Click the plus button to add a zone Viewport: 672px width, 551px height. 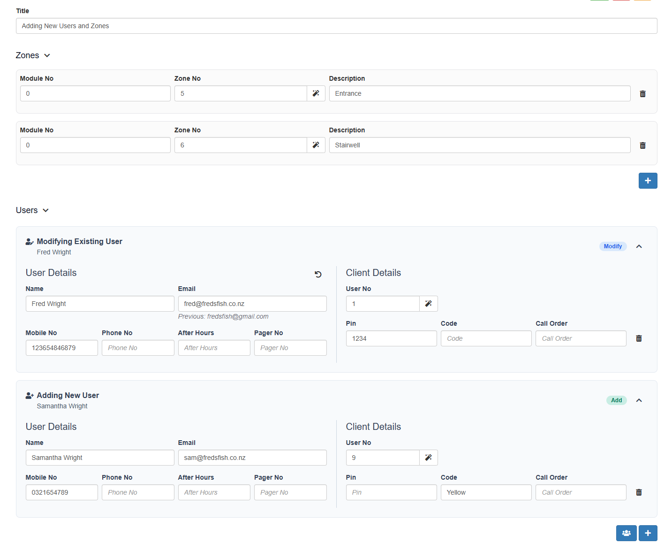(648, 181)
